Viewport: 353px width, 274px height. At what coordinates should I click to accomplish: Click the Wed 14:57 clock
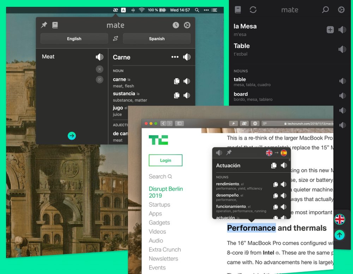coord(180,10)
